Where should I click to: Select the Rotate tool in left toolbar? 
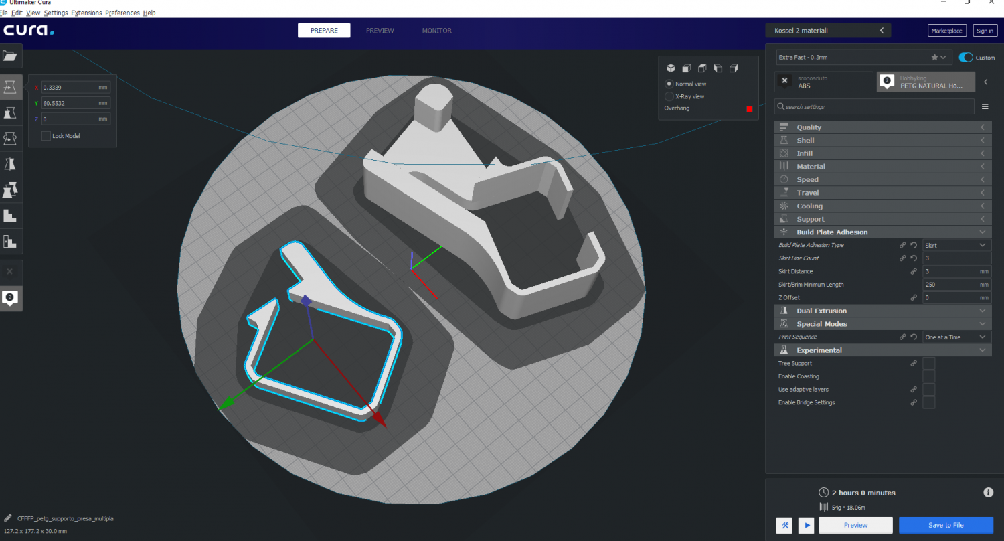point(11,139)
